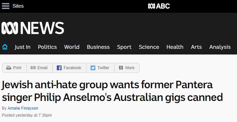Viewport: 237px width, 122px height.
Task: Click the email envelope icon
Action: coord(33,68)
